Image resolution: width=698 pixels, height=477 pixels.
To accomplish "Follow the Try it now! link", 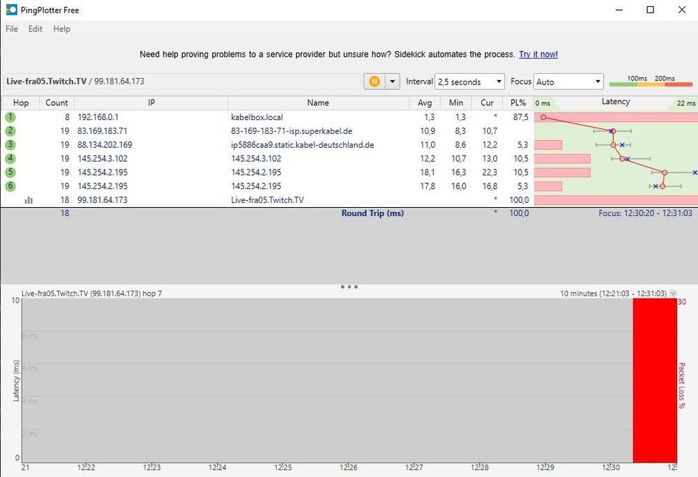I will click(538, 54).
